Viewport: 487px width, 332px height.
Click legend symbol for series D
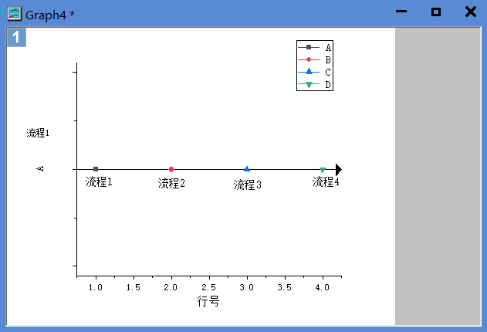pos(309,84)
